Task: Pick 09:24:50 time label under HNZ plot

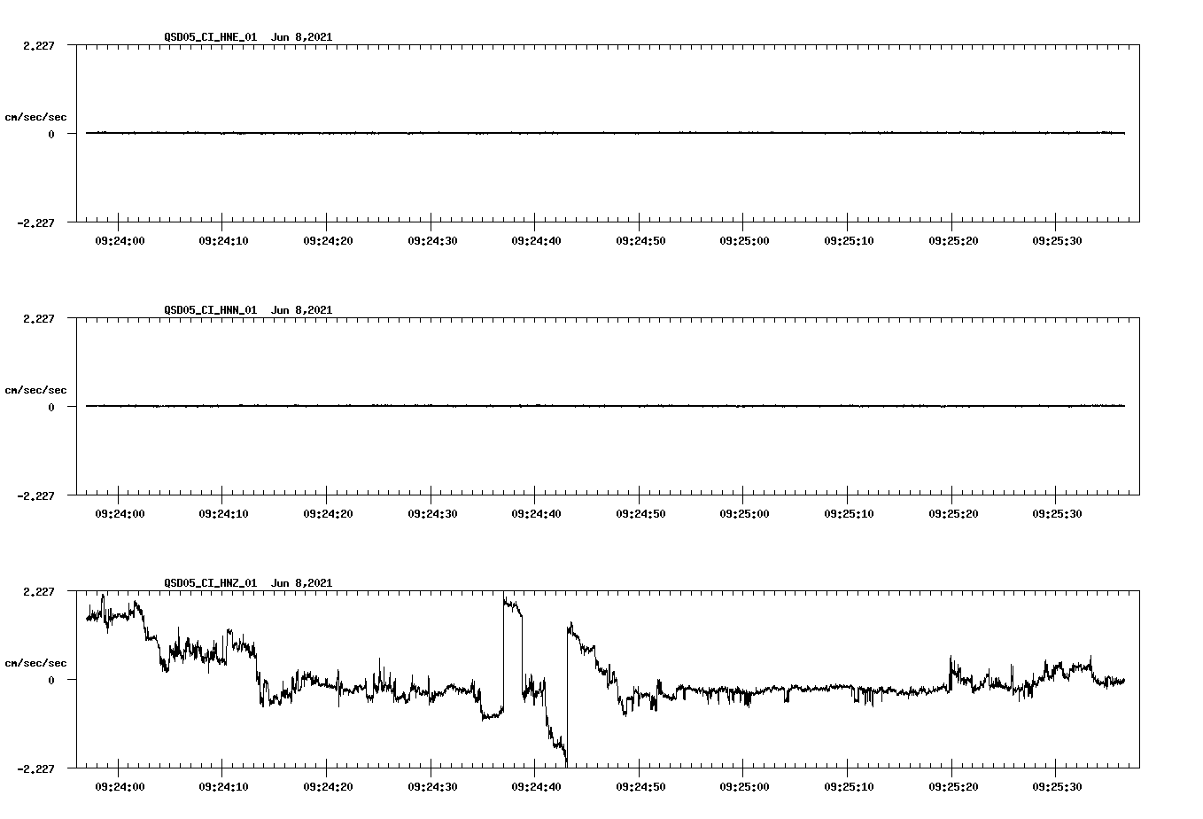Action: (x=640, y=786)
